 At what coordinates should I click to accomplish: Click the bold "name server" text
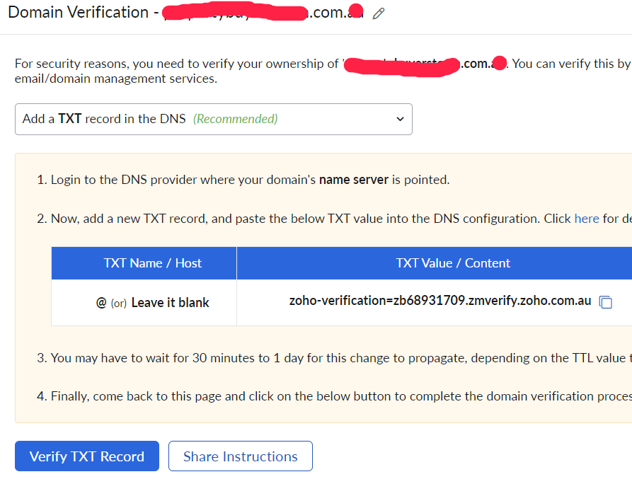tap(353, 180)
